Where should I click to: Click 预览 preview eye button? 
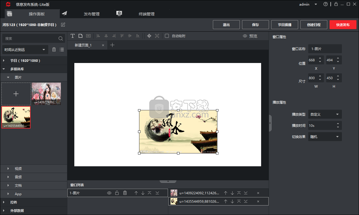tap(250, 36)
